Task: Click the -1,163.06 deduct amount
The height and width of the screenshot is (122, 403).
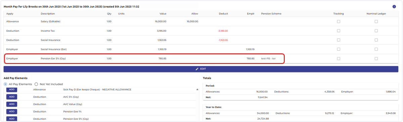Action: tap(223, 40)
